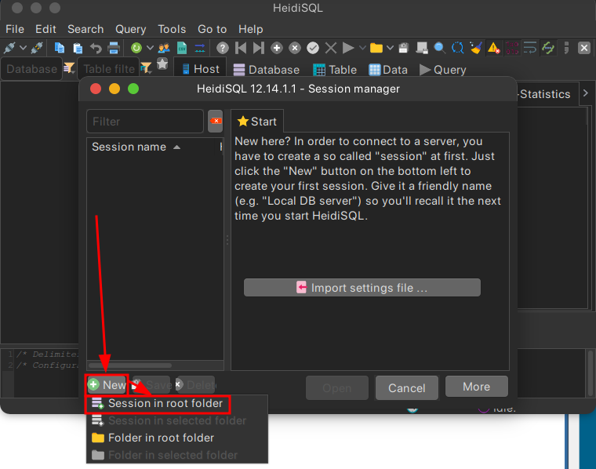Open dropdown arrow next to refresh icon
Image resolution: width=596 pixels, height=469 pixels.
click(x=149, y=48)
